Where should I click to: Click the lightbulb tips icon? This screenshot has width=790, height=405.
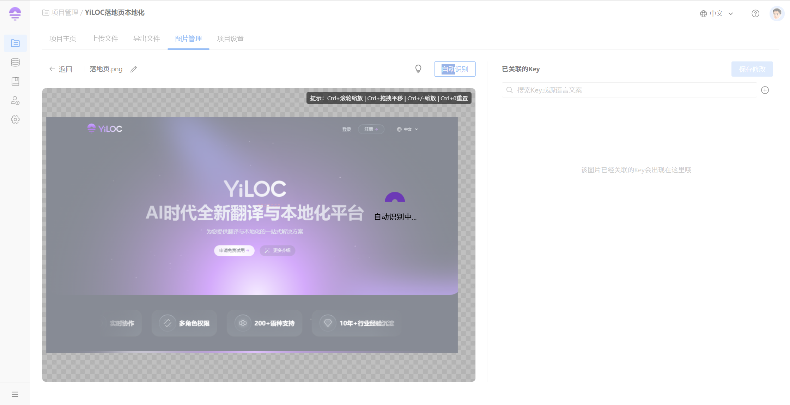[x=418, y=69]
